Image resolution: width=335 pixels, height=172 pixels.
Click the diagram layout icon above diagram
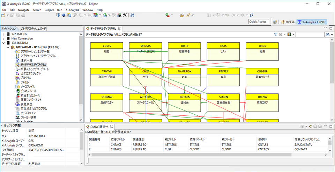coord(276,35)
